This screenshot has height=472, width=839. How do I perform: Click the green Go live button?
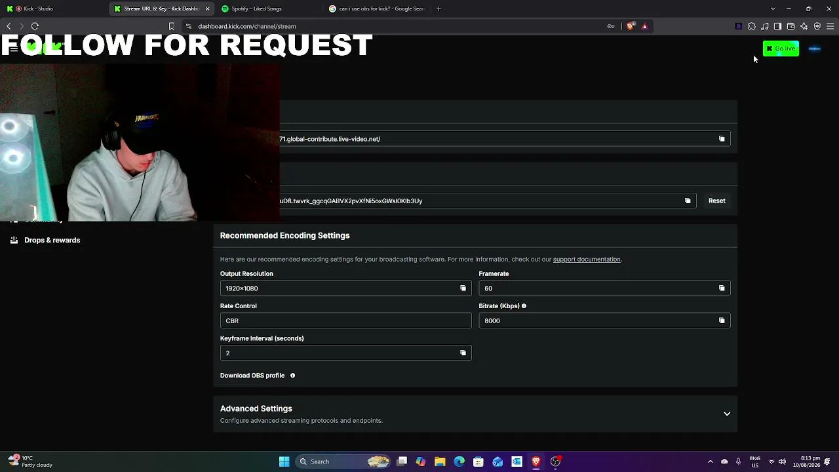click(781, 49)
